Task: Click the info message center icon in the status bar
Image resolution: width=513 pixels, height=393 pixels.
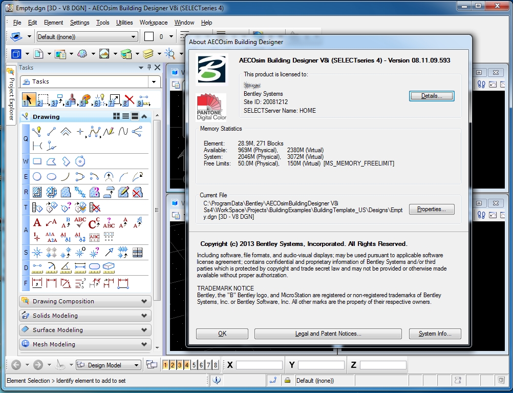Action: 217,380
